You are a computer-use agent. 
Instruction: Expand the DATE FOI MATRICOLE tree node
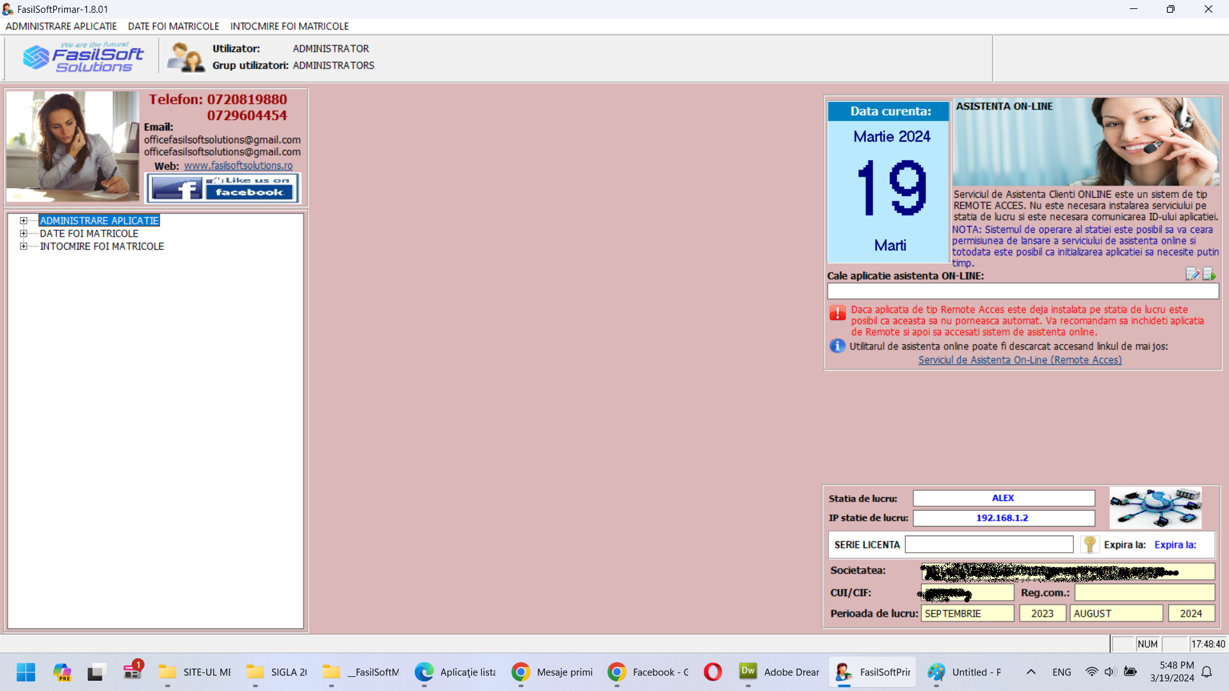coord(24,234)
